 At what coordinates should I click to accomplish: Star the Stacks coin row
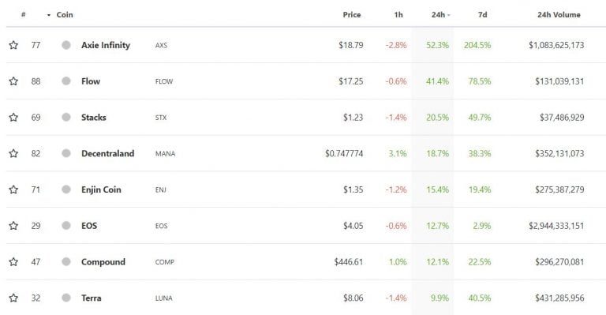(13, 118)
